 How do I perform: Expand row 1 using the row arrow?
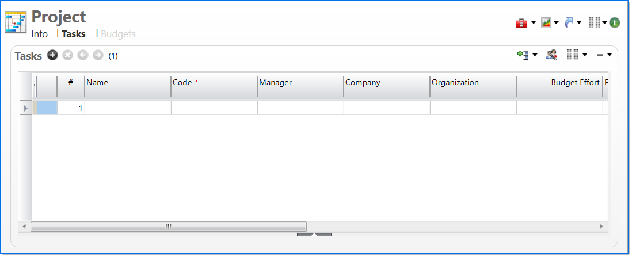pos(25,108)
